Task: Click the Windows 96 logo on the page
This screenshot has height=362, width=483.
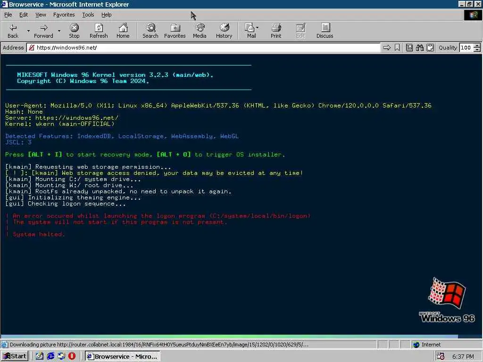Action: [447, 300]
